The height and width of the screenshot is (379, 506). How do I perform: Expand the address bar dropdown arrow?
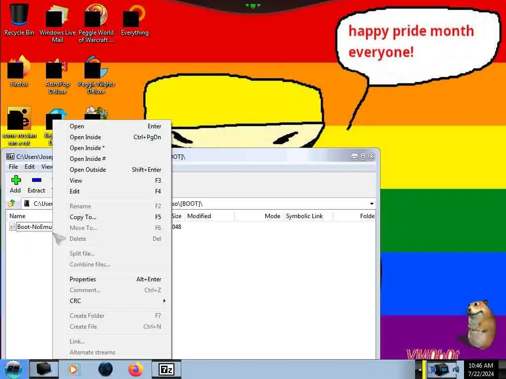click(372, 204)
